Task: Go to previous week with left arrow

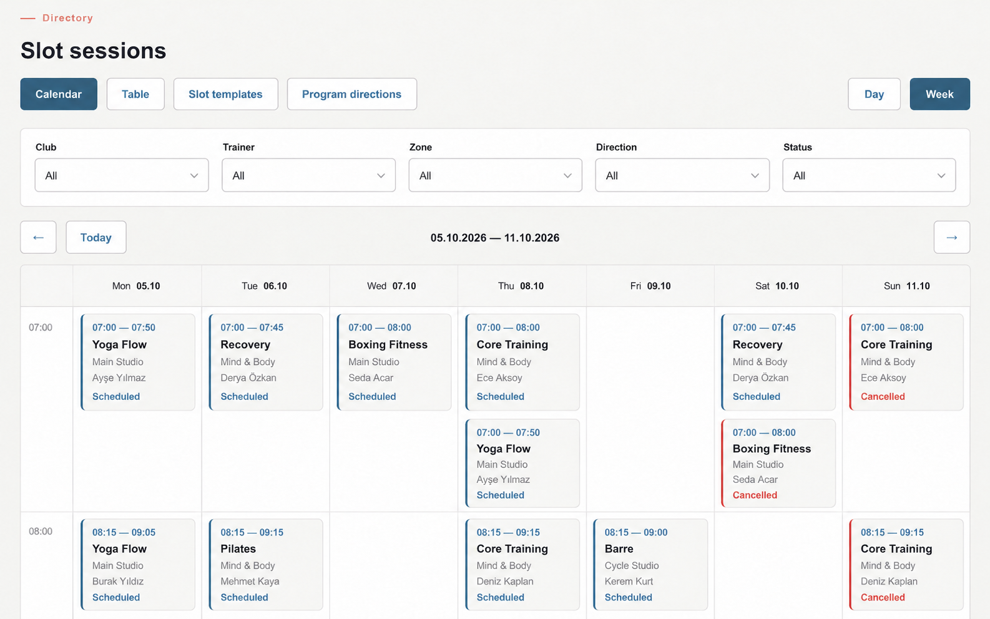Action: click(38, 237)
